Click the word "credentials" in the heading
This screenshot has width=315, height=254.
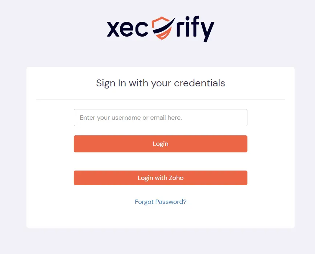[x=199, y=83]
